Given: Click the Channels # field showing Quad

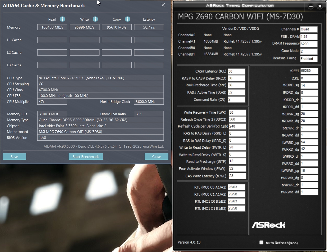Looking at the screenshot, I should (309, 29).
